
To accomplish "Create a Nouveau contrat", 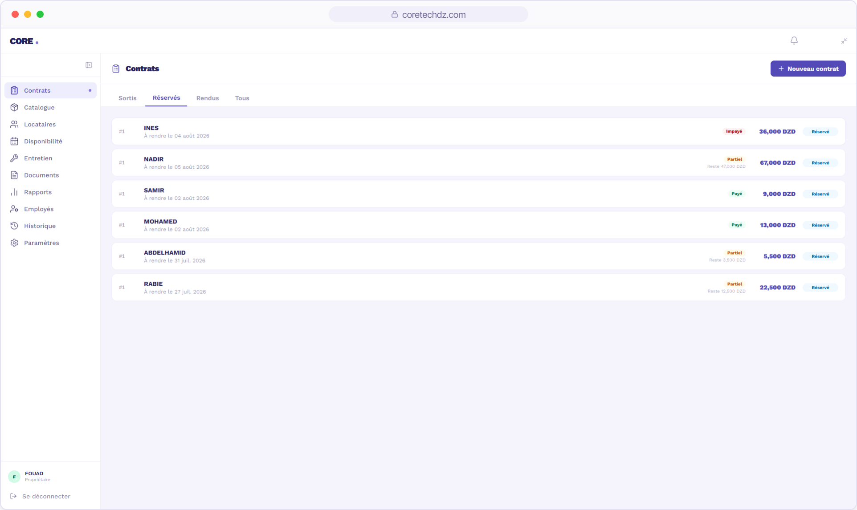I will (x=808, y=69).
